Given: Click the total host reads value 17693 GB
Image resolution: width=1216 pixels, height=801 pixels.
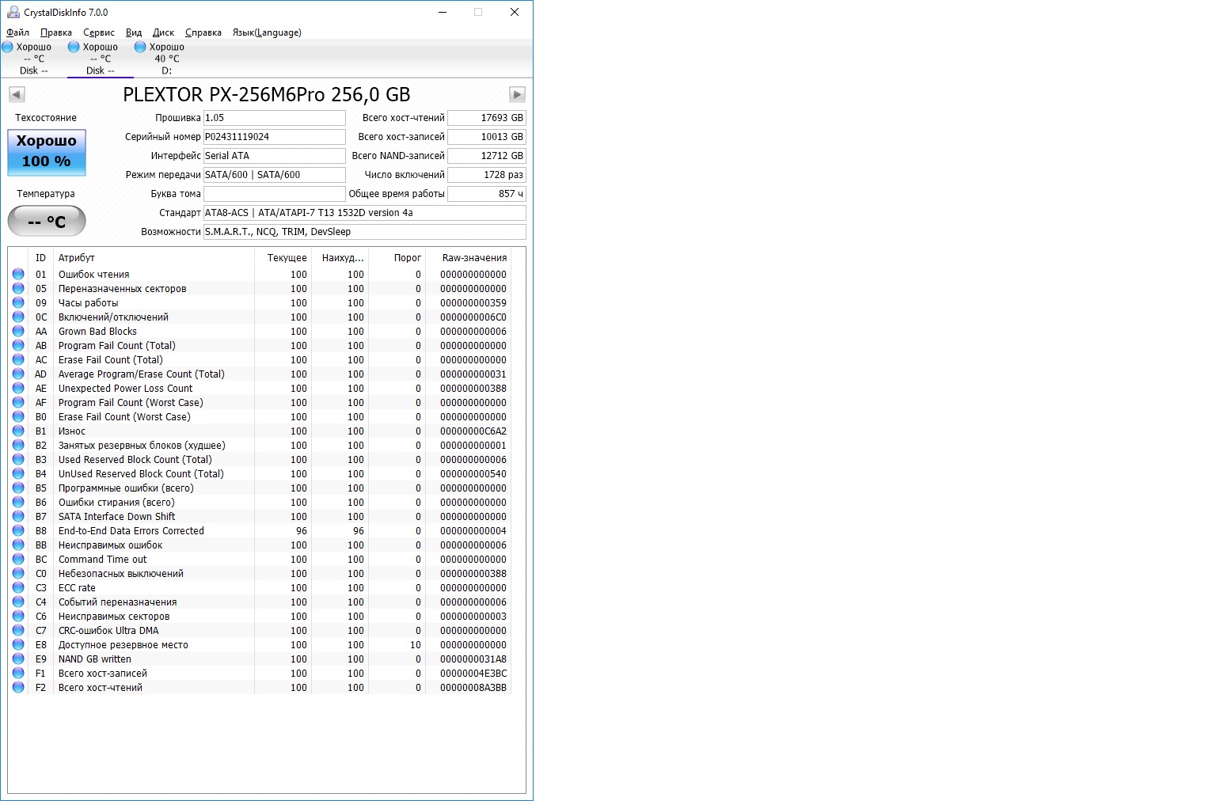Looking at the screenshot, I should 487,118.
